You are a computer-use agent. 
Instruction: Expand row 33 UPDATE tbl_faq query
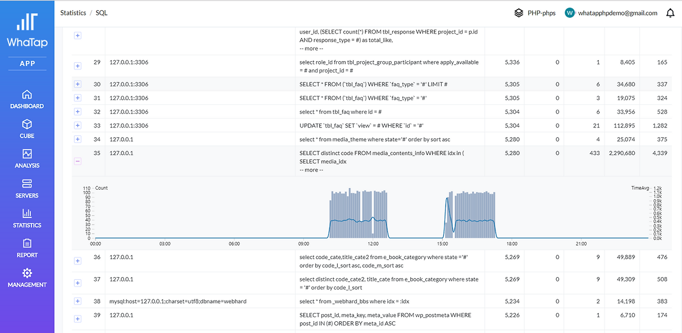pyautogui.click(x=78, y=125)
